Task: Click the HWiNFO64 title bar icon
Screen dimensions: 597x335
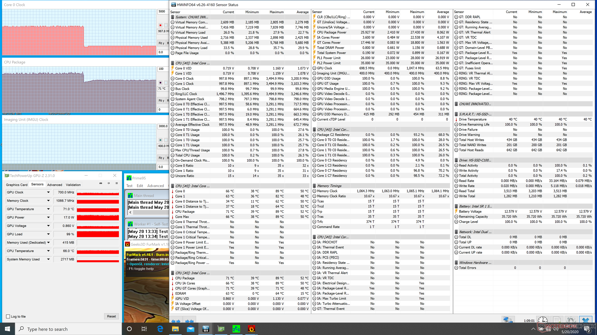Action: pos(174,5)
